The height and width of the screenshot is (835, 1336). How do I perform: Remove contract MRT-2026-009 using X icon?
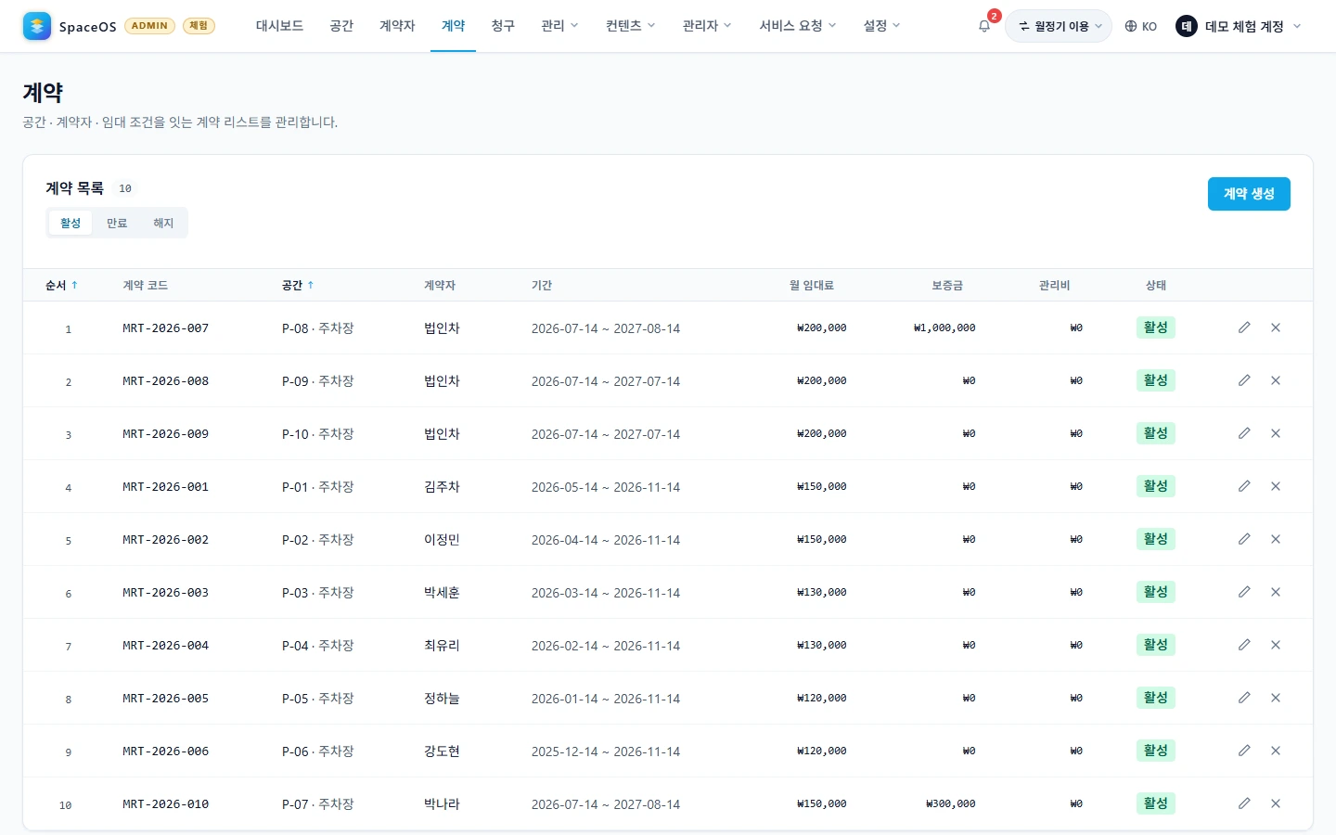[1276, 433]
